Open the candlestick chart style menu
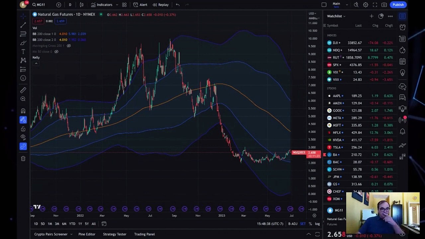 (82, 5)
